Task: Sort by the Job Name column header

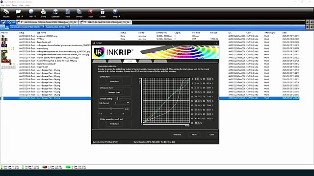Action: pyautogui.click(x=41, y=33)
